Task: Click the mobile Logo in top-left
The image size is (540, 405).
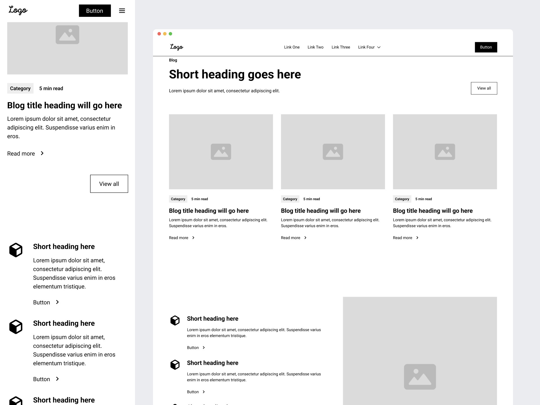Action: point(18,10)
